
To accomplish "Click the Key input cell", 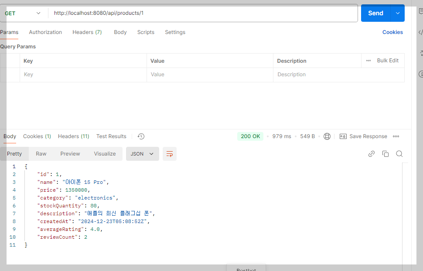I will coord(83,75).
